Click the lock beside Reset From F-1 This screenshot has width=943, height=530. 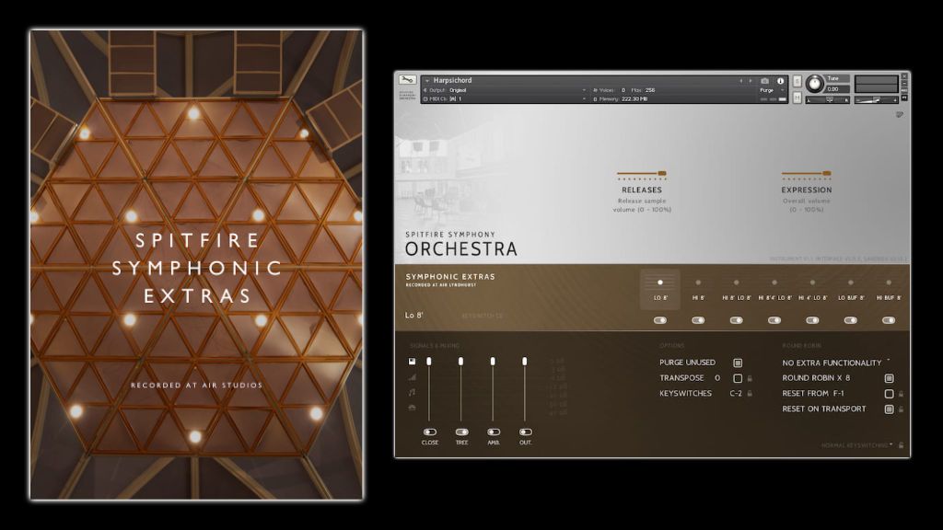tap(901, 394)
